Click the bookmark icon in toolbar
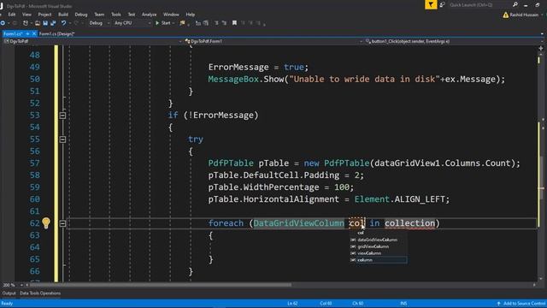This screenshot has width=547, height=308. click(x=234, y=23)
